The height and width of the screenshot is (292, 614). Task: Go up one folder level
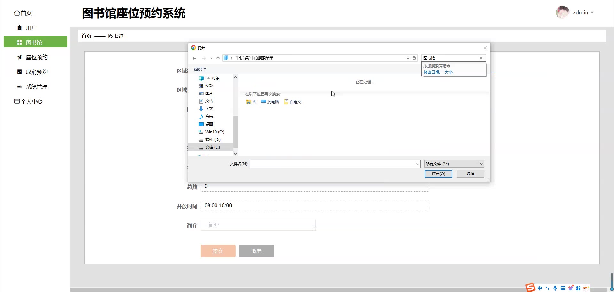point(218,58)
